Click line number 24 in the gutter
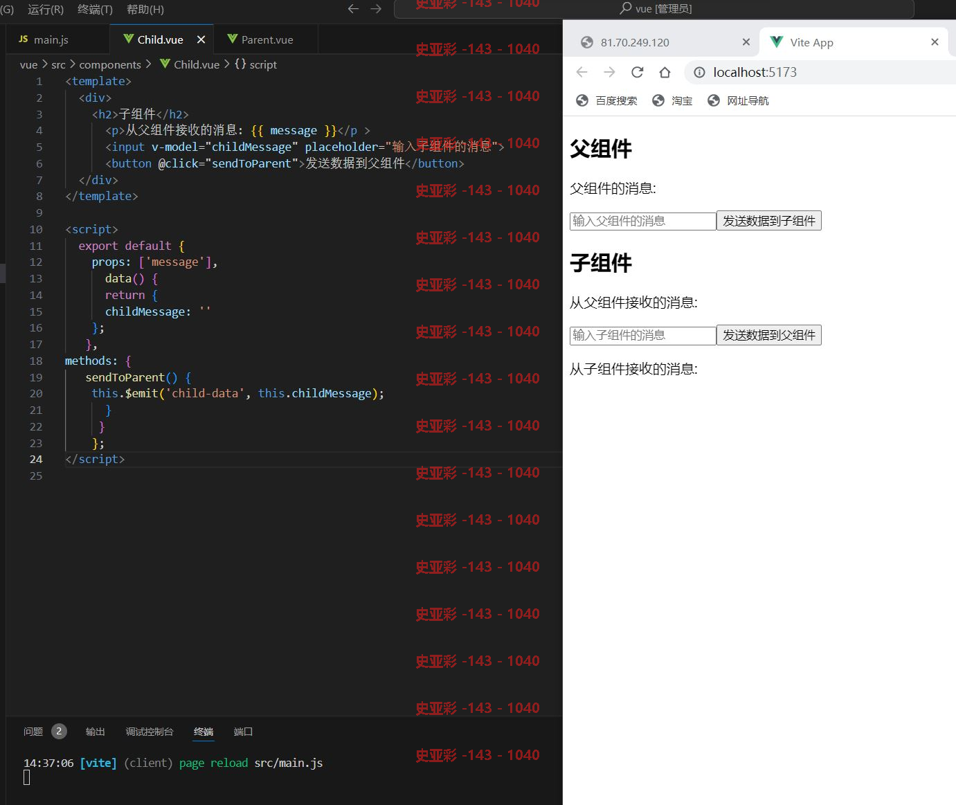The height and width of the screenshot is (805, 956). pos(36,460)
